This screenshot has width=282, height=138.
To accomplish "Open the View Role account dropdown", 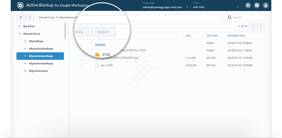I will 166,7.
